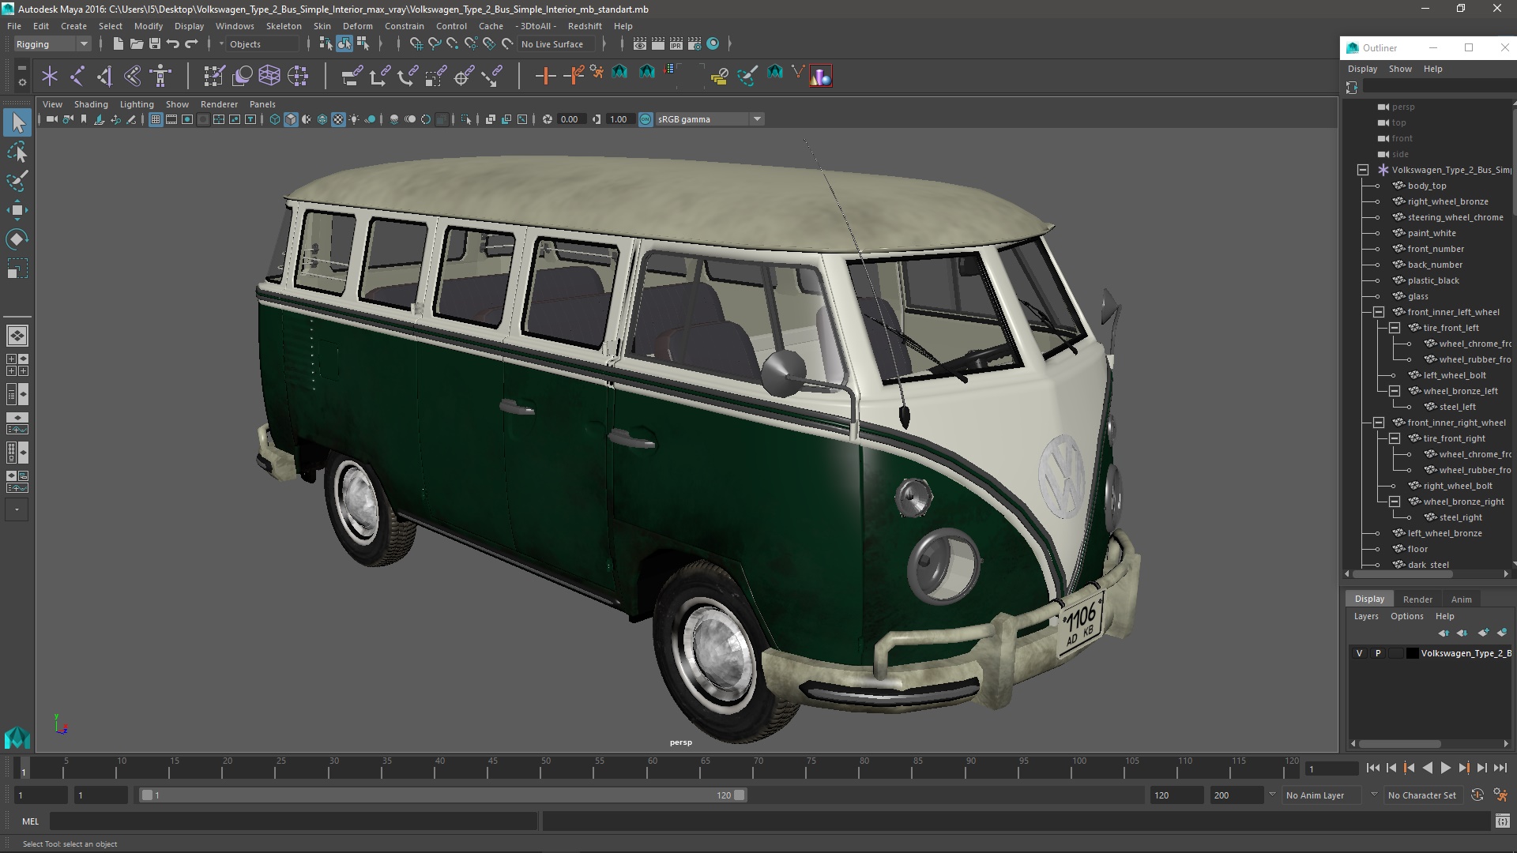Select the glass node in Outliner

coord(1417,296)
